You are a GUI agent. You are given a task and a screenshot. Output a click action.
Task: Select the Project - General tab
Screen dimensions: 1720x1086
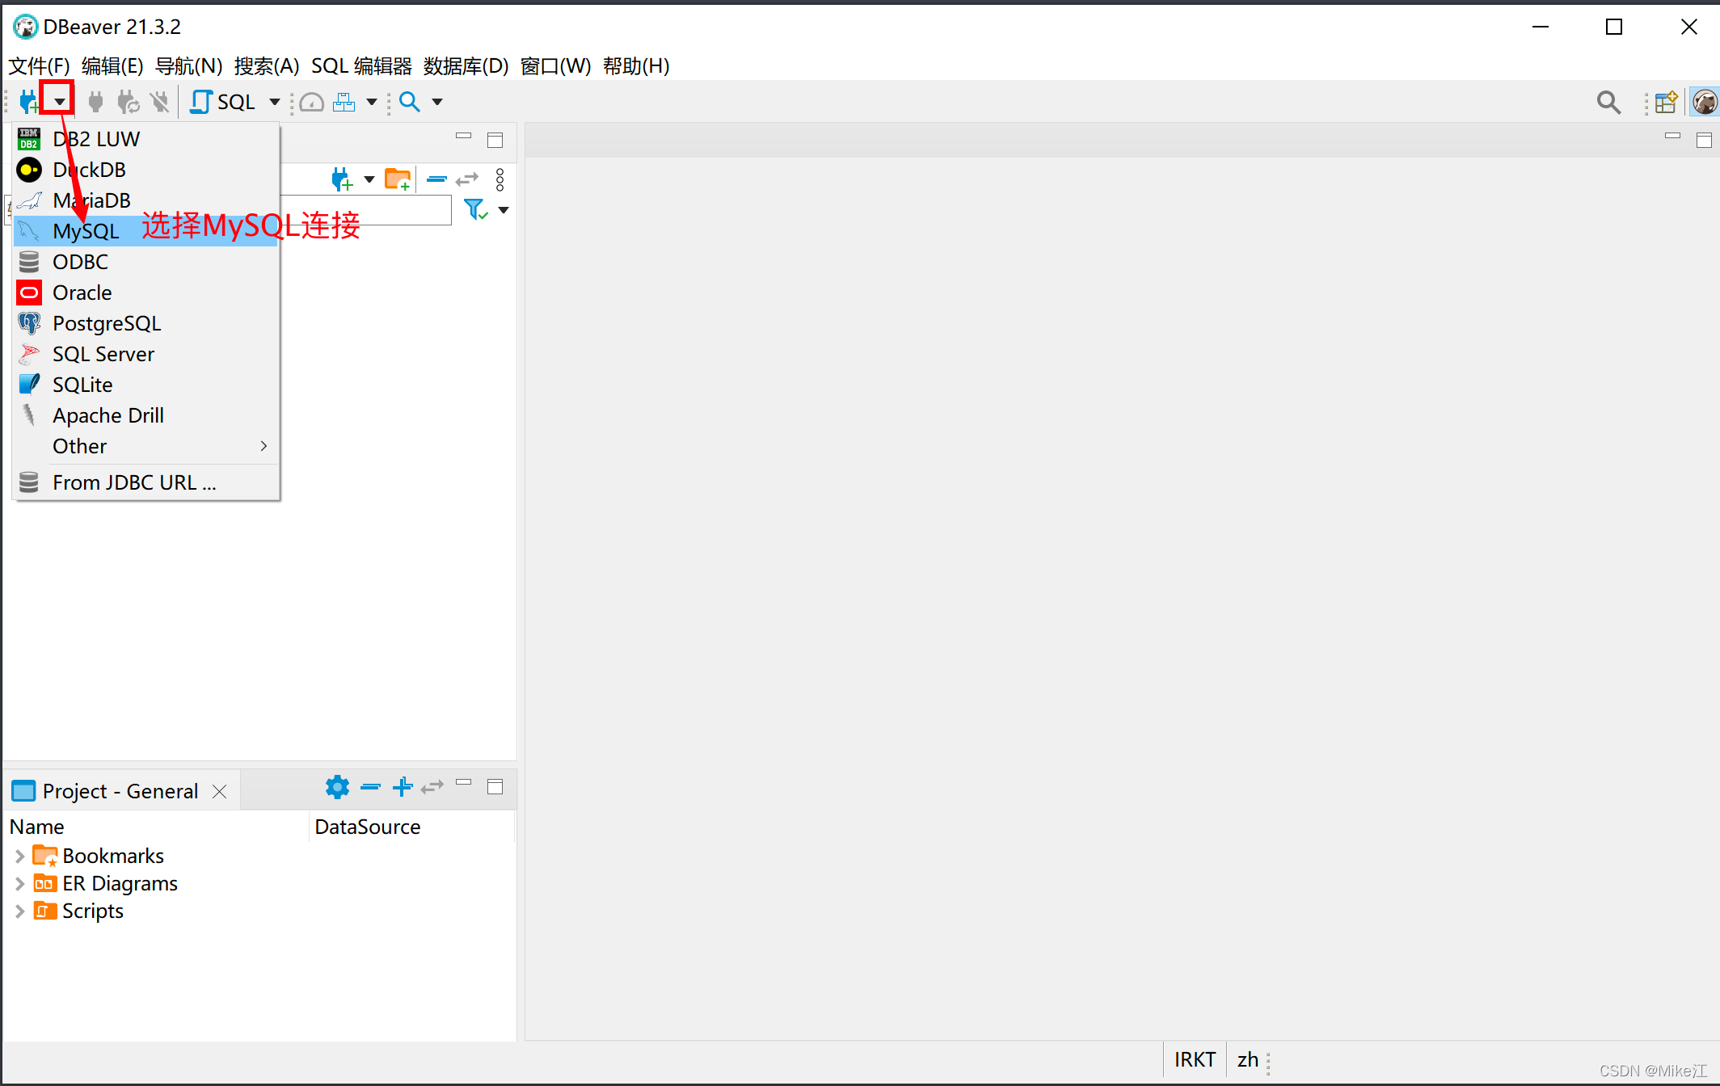[120, 791]
